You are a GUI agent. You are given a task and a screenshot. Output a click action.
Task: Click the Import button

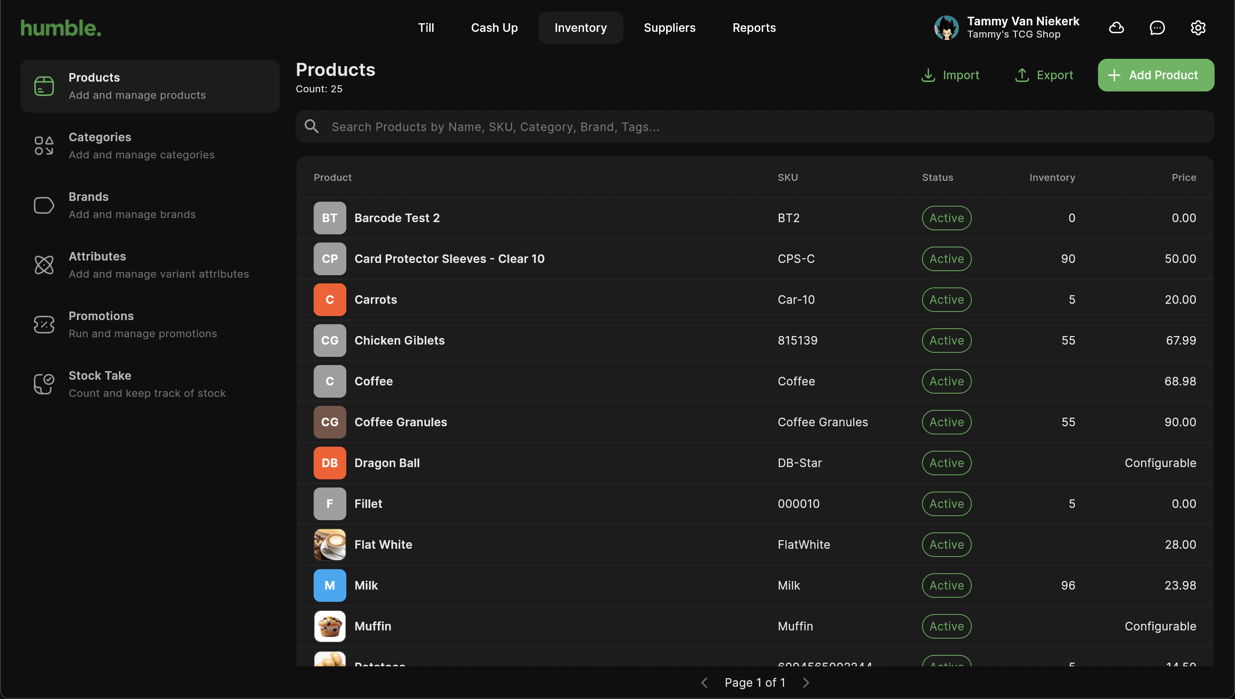[x=950, y=75]
